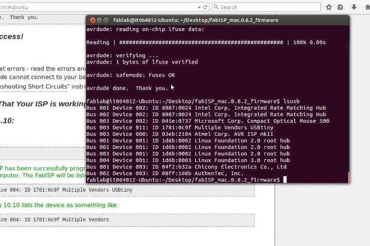This screenshot has height=246, width=370.
Task: Click the browser Search field
Action: 266,7
